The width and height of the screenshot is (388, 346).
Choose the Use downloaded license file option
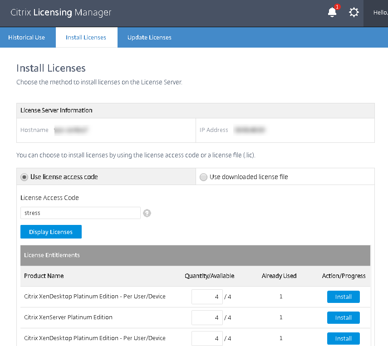click(x=204, y=177)
